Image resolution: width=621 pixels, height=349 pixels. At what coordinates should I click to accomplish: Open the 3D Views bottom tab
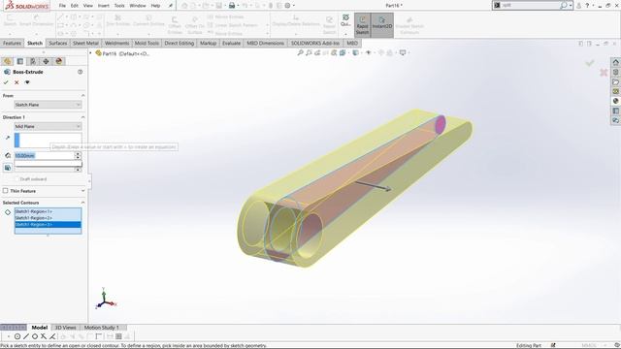(x=65, y=328)
